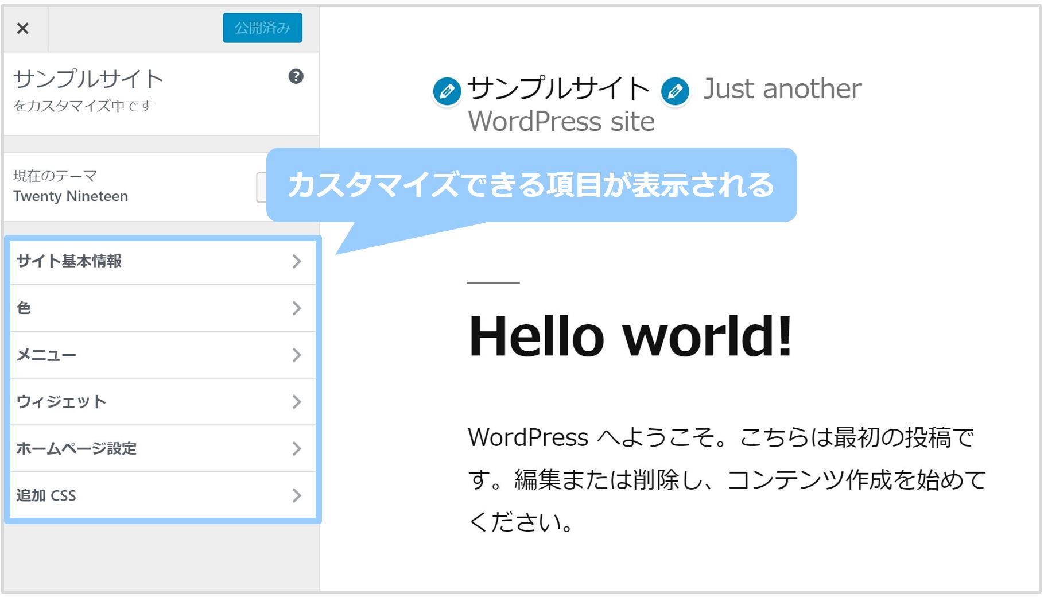The image size is (1044, 597).
Task: Click the pencil icon beside the site title
Action: click(x=447, y=91)
